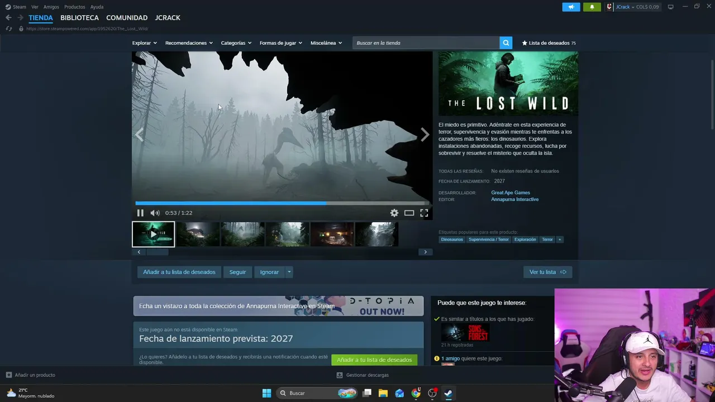Reload the store page
Viewport: 715px width, 402px height.
[x=8, y=28]
